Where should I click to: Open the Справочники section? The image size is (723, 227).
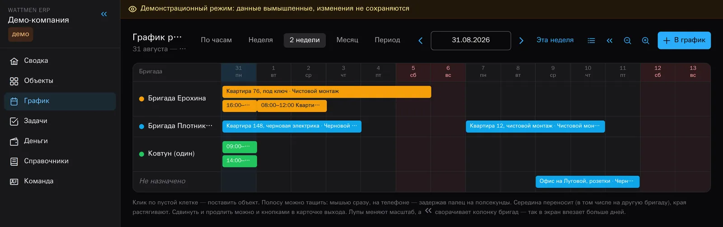[60, 161]
